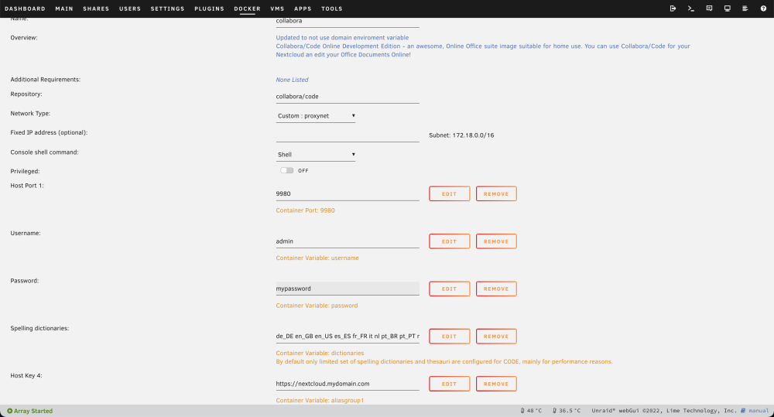This screenshot has height=417, width=774.
Task: Click the Host Key 4 URL field
Action: tap(348, 384)
